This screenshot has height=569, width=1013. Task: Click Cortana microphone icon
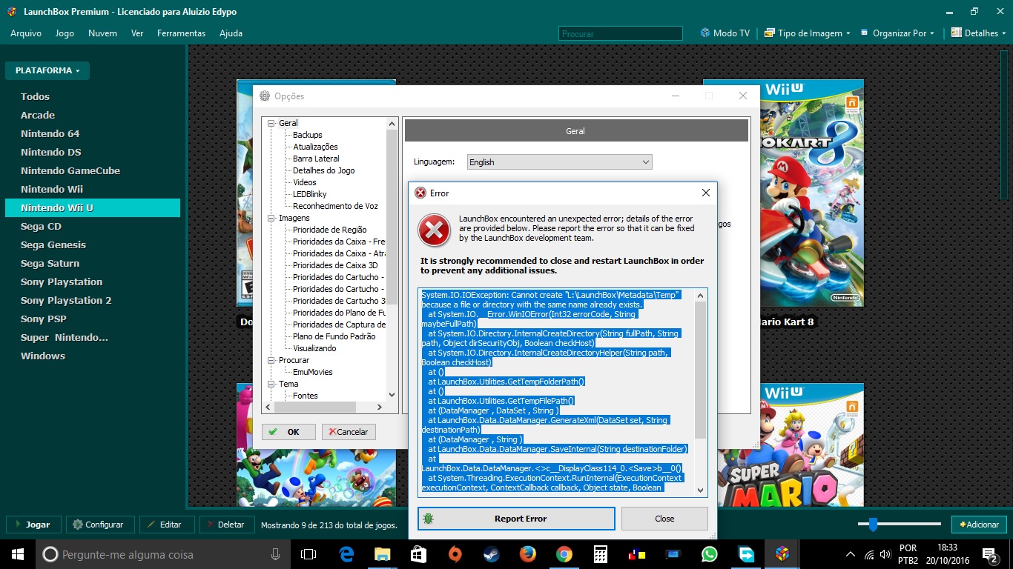[x=276, y=554]
